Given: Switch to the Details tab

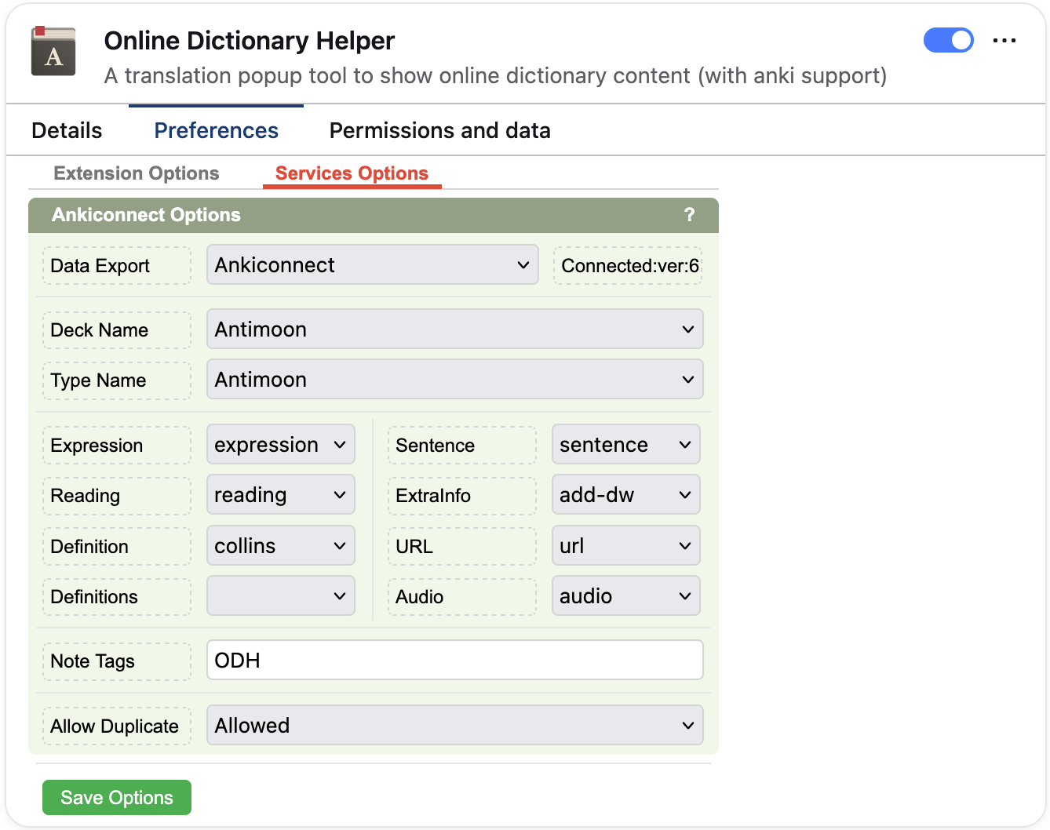Looking at the screenshot, I should coord(67,130).
